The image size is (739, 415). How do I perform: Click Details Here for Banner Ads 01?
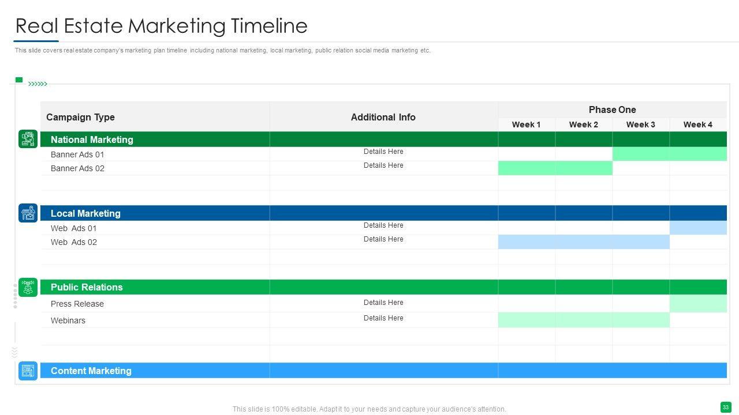[383, 152]
